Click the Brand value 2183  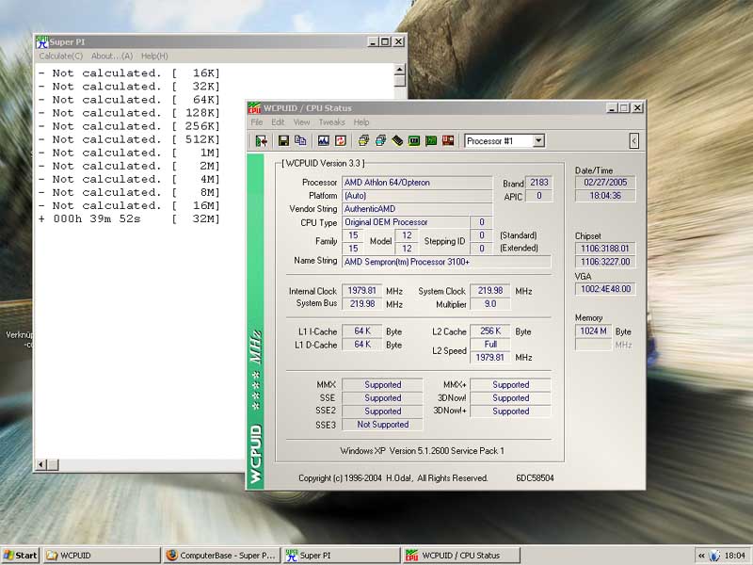(x=538, y=183)
